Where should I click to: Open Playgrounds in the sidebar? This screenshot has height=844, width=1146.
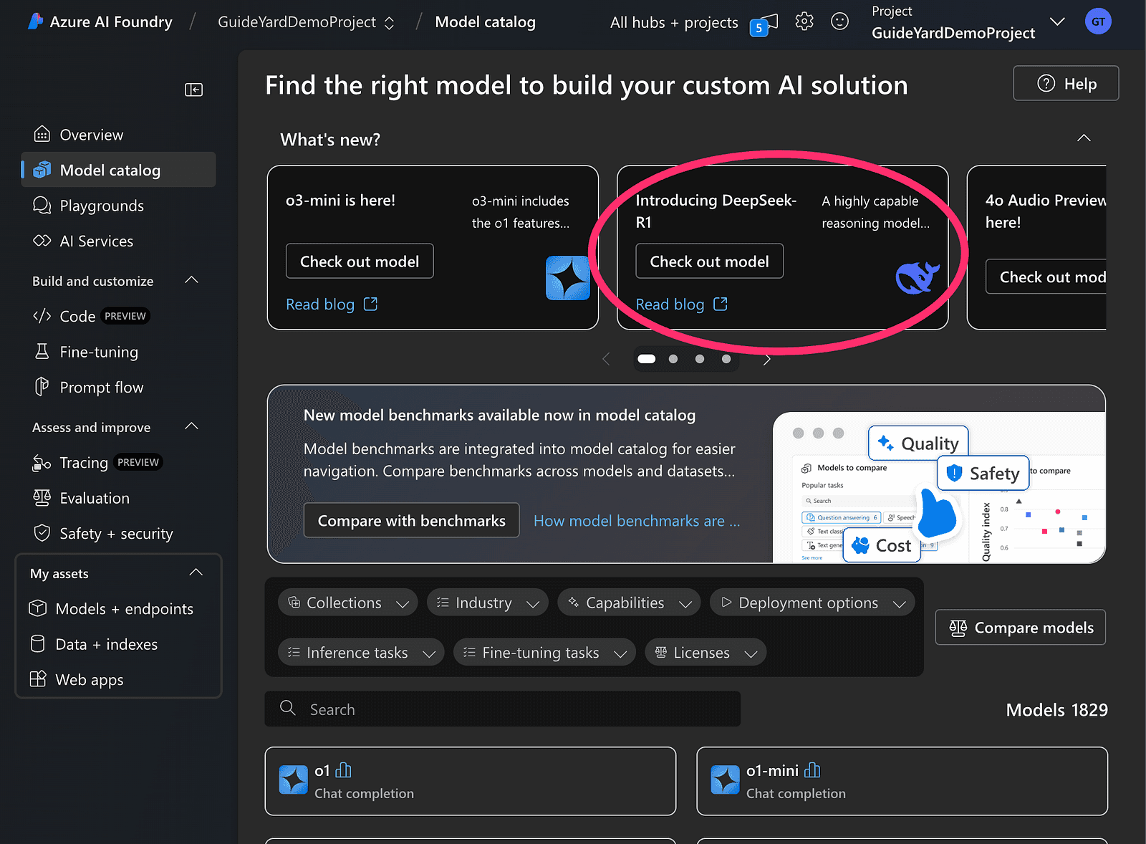click(118, 206)
